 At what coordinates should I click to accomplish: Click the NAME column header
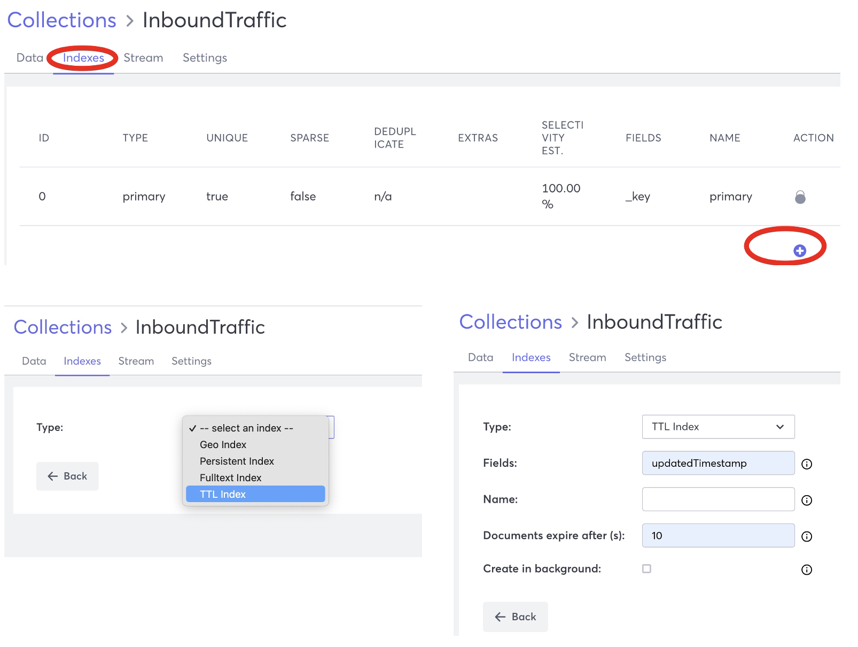pos(724,138)
